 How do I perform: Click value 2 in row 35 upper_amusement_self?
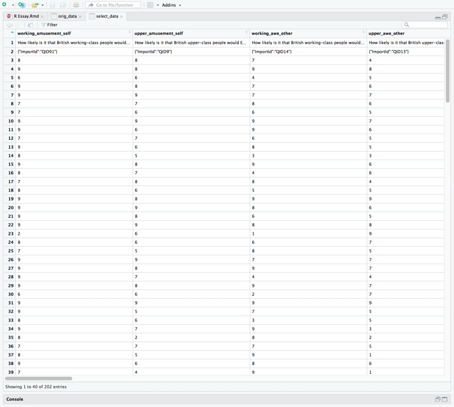(136, 338)
